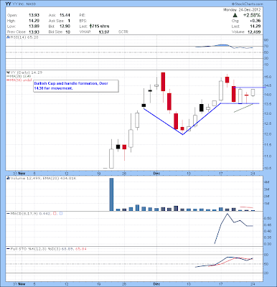277x287 pixels.
Task: Click the "Dec" label under the price chart
Action: (156, 173)
